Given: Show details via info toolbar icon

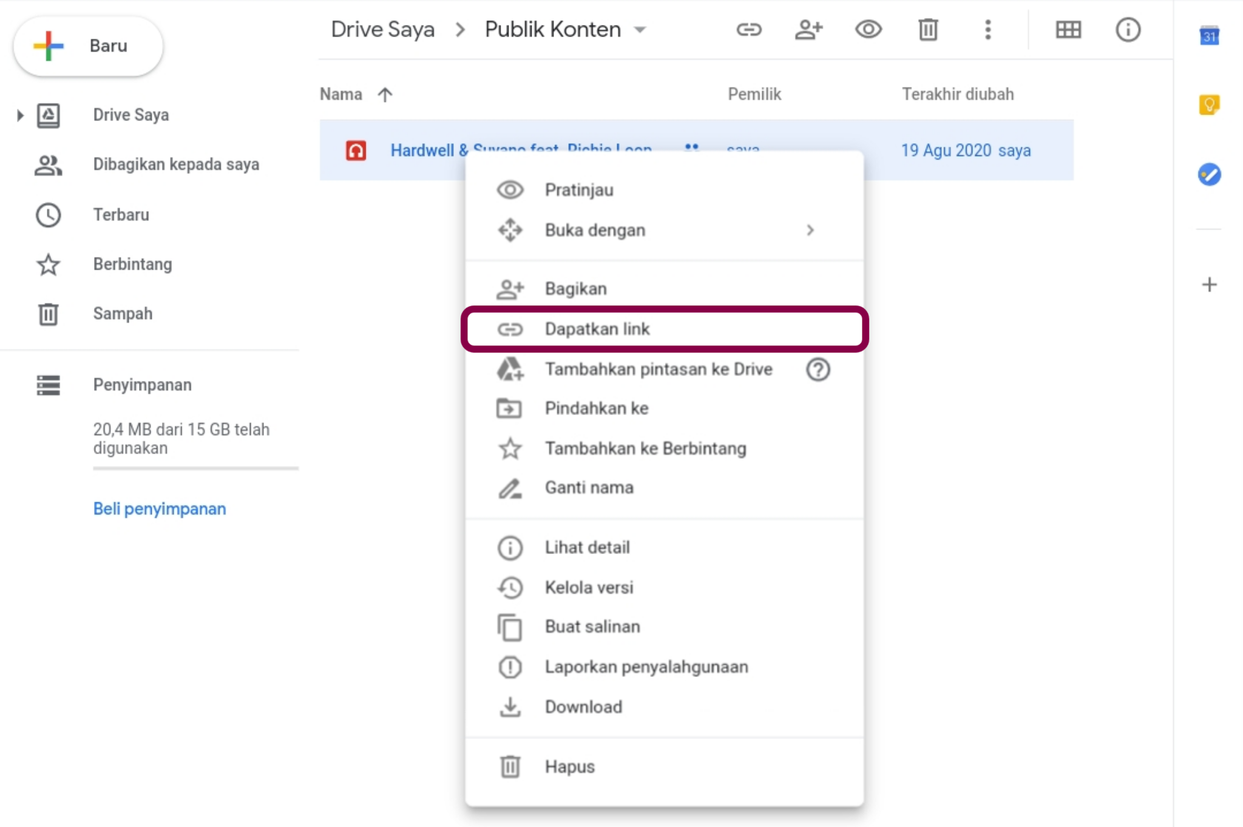Looking at the screenshot, I should pos(1128,29).
